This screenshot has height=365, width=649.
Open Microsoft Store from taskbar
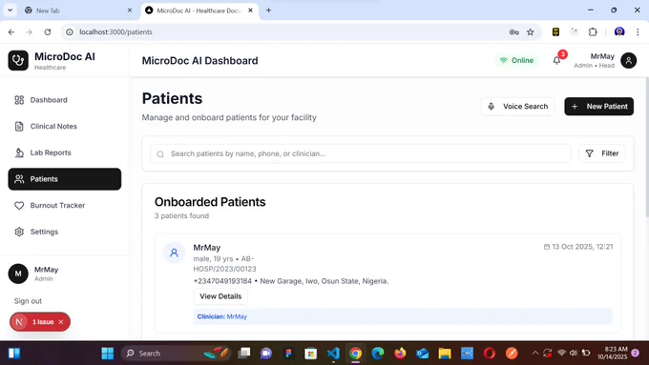coord(311,354)
